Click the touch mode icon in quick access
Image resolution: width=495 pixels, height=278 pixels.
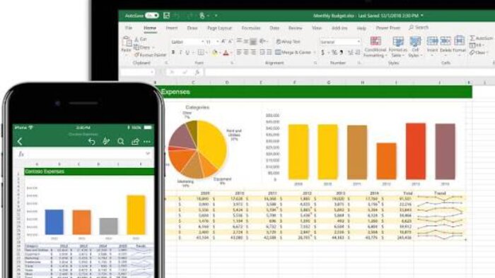pyautogui.click(x=202, y=16)
